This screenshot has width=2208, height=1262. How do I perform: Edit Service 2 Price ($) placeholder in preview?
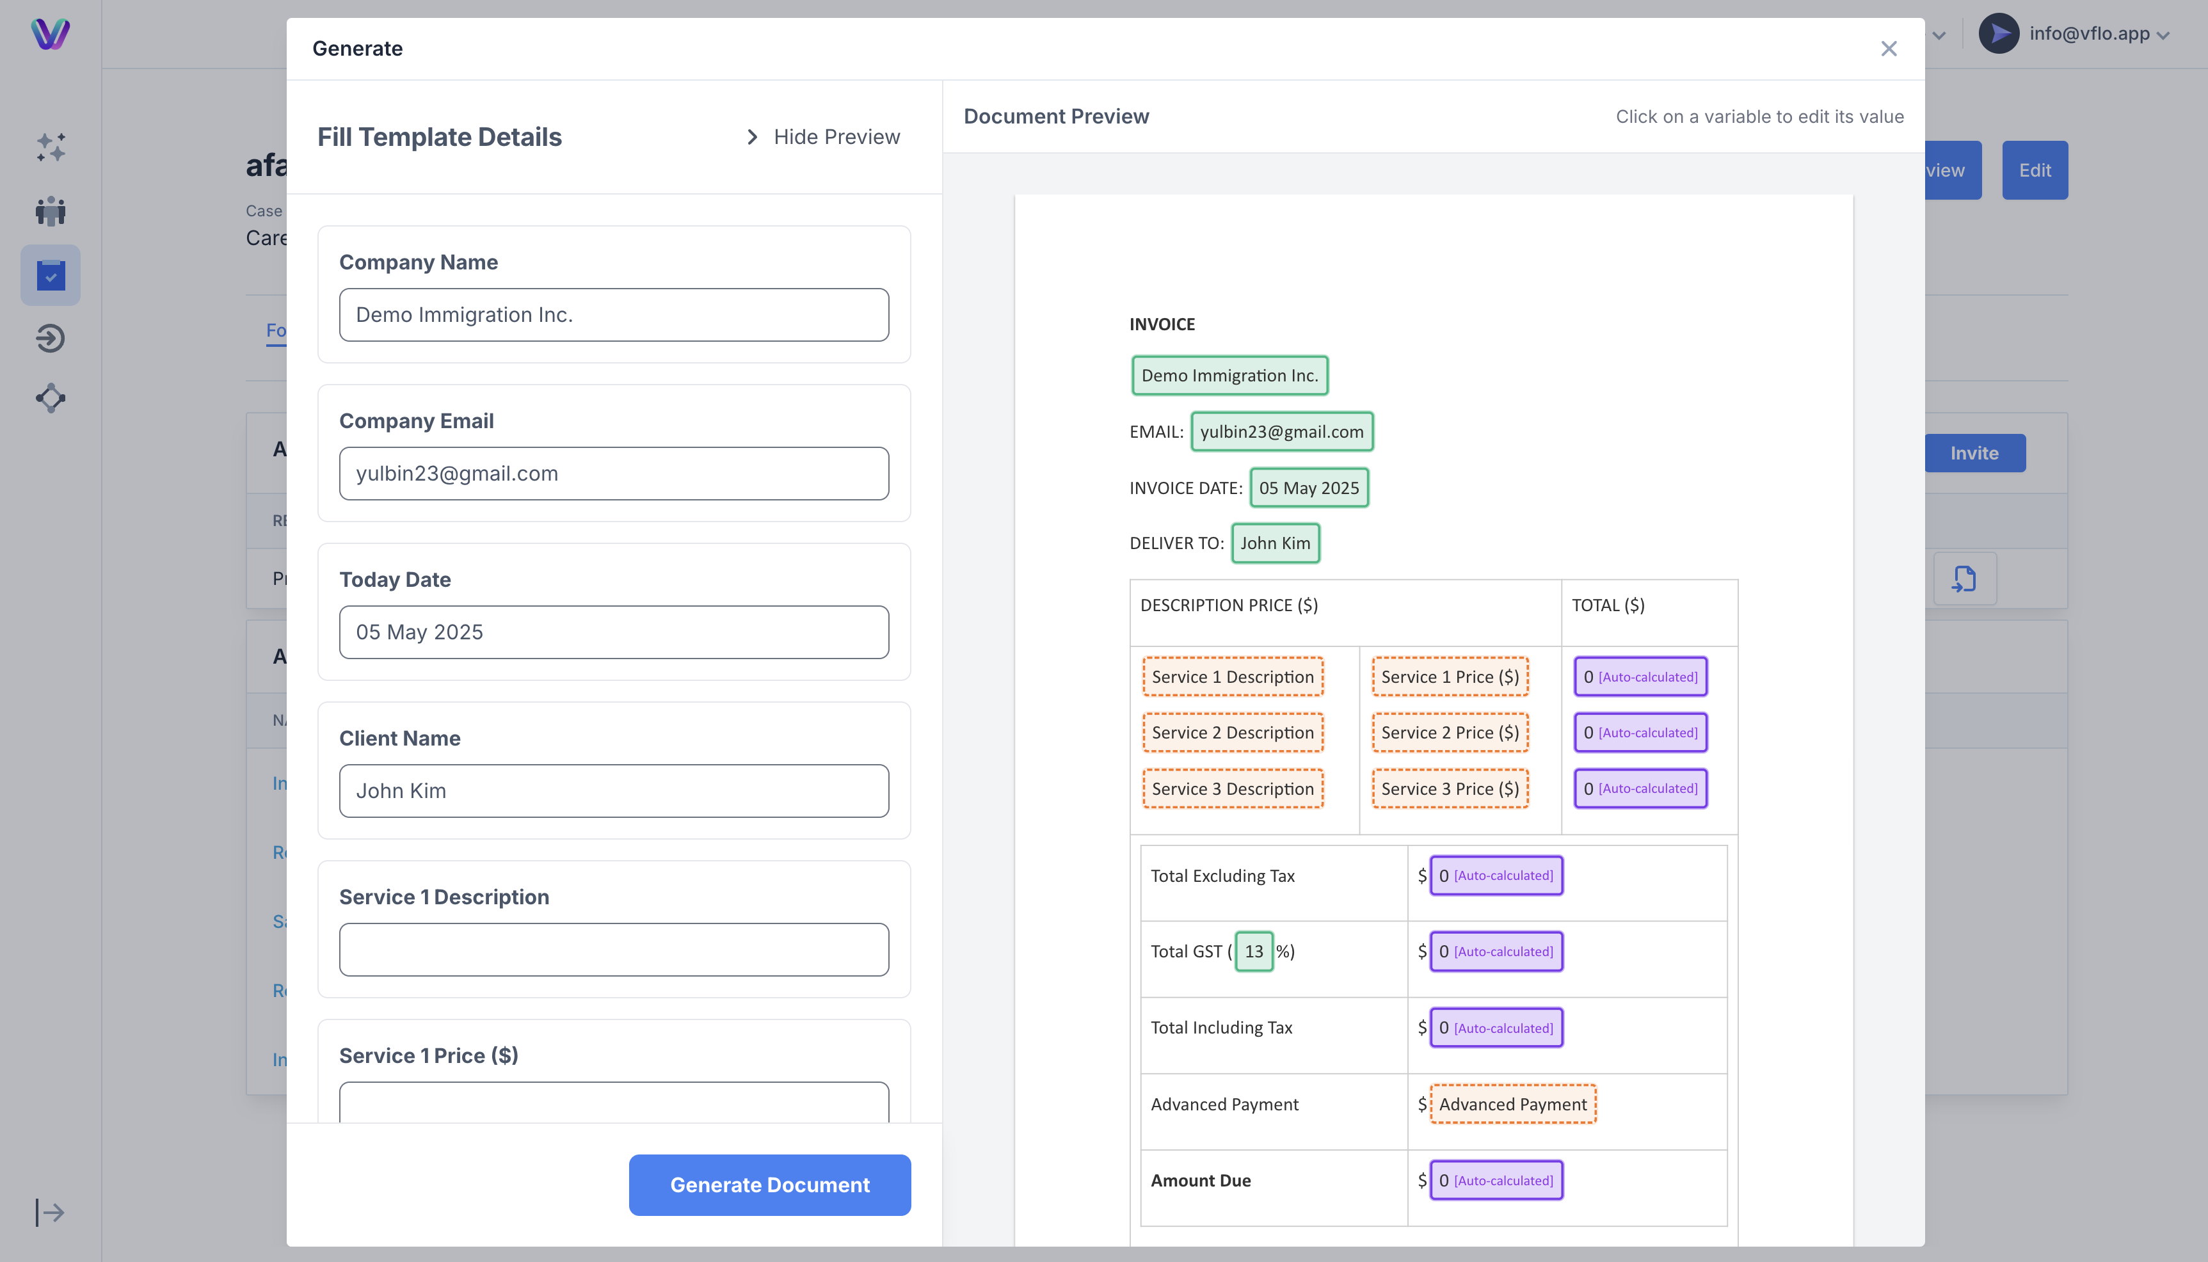[1450, 732]
